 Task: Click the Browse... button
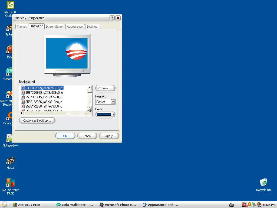tap(105, 88)
